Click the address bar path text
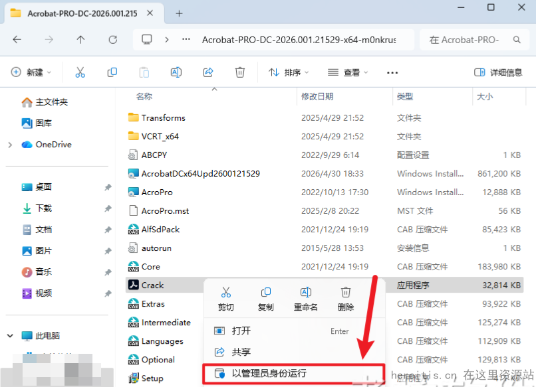Viewport: 536px width, 387px height. tap(299, 40)
